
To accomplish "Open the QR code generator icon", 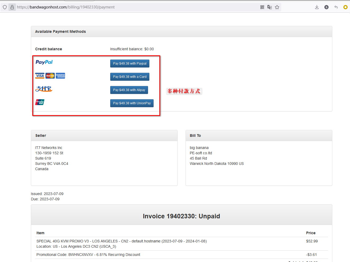I will click(262, 7).
